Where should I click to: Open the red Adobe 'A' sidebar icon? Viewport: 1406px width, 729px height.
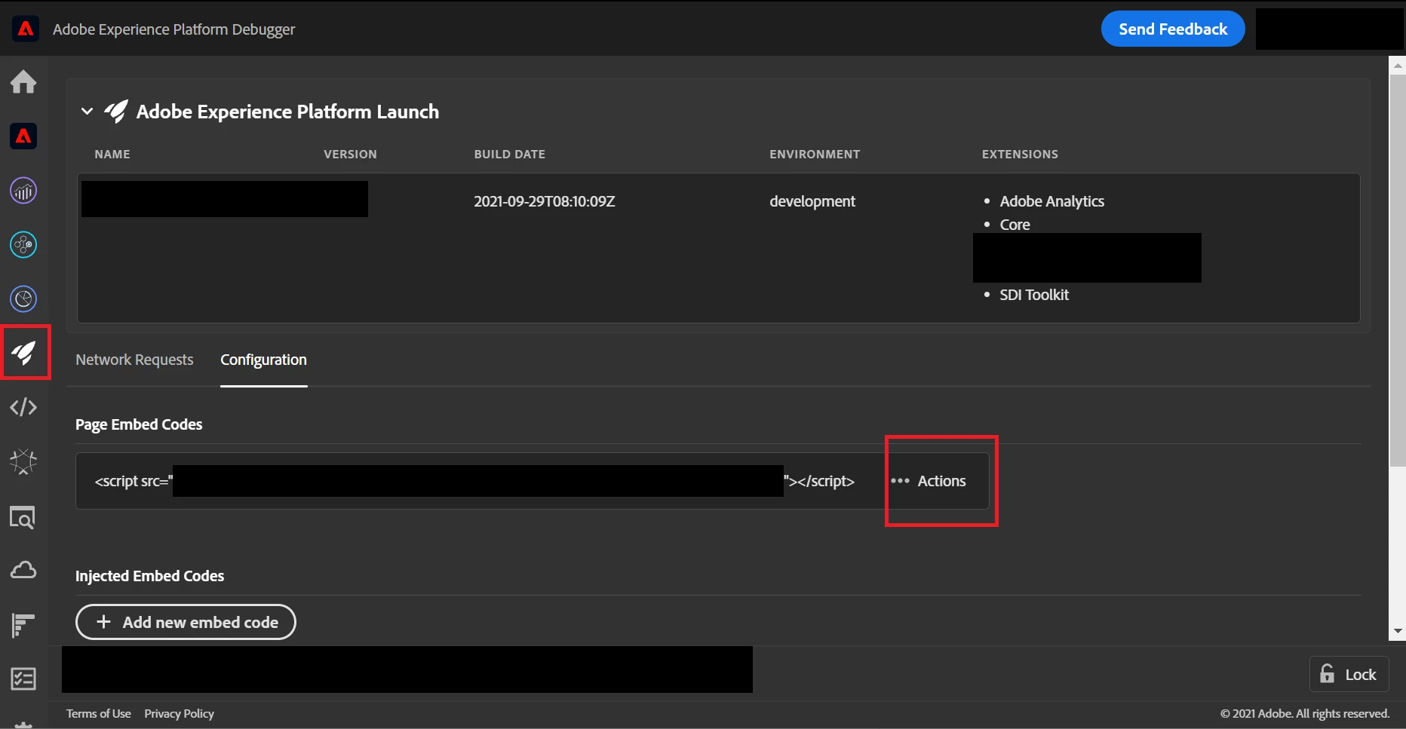[x=23, y=136]
